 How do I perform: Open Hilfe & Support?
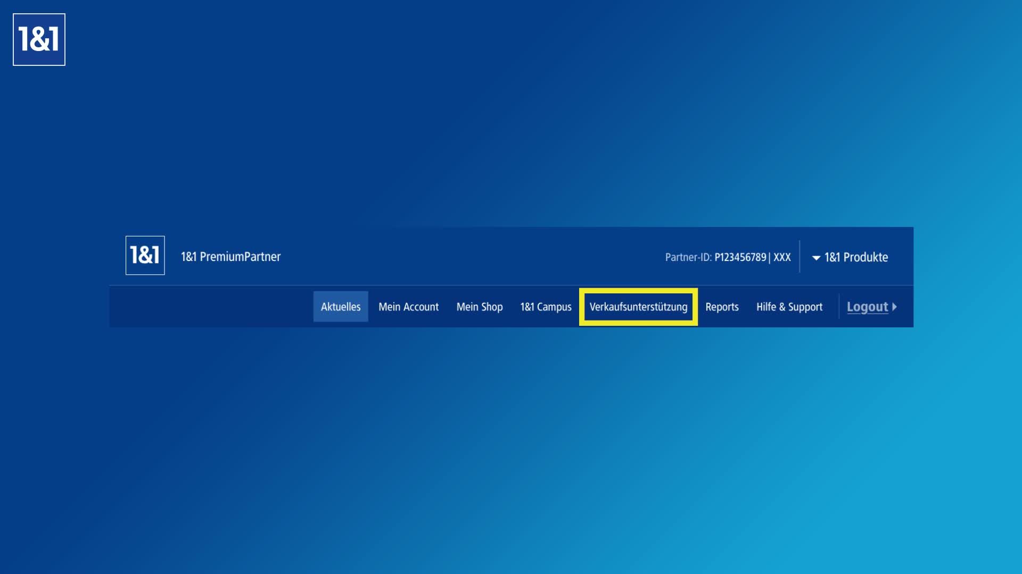pyautogui.click(x=789, y=307)
